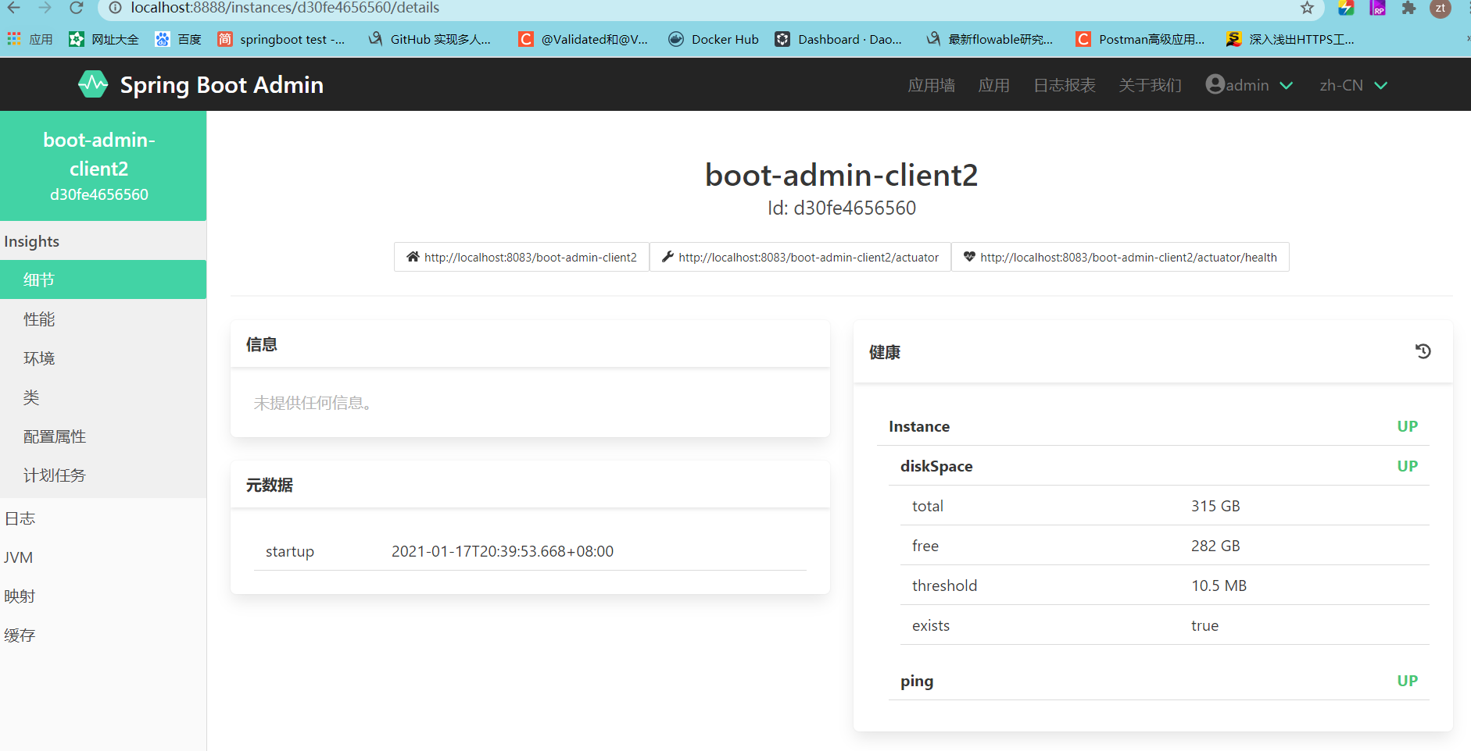The width and height of the screenshot is (1471, 751).
Task: Click the 元数据 panel header
Action: 530,485
